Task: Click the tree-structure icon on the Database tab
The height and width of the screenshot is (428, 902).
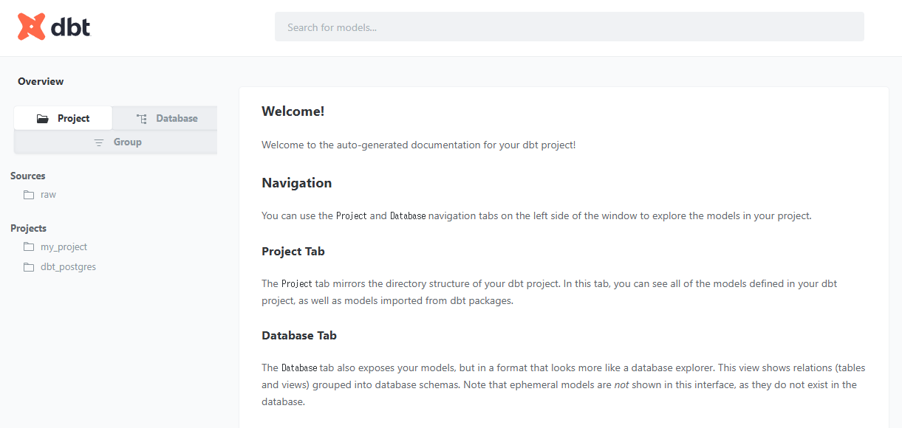Action: [x=142, y=119]
